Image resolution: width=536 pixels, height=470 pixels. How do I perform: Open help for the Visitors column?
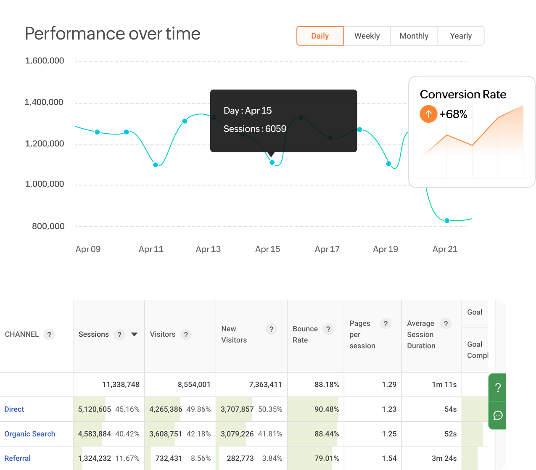(x=186, y=335)
